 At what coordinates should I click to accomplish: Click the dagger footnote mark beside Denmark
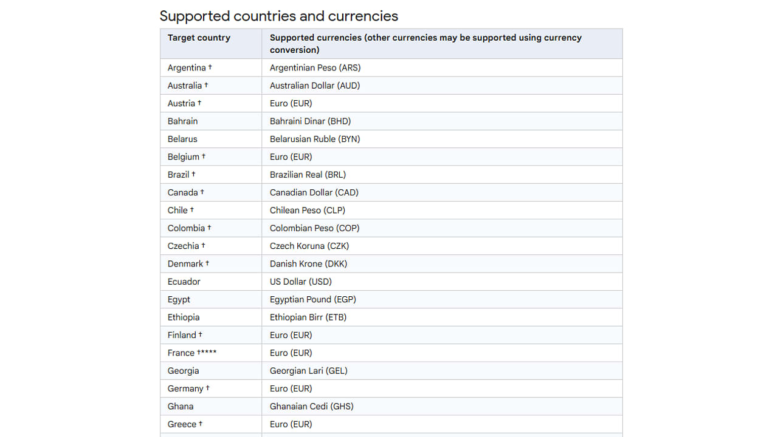[x=207, y=263]
